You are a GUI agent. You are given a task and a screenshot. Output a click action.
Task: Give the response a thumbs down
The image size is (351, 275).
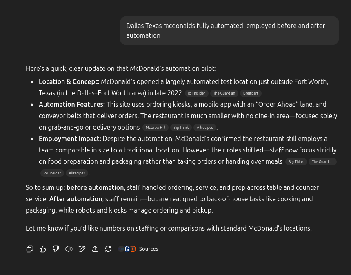[56, 249]
